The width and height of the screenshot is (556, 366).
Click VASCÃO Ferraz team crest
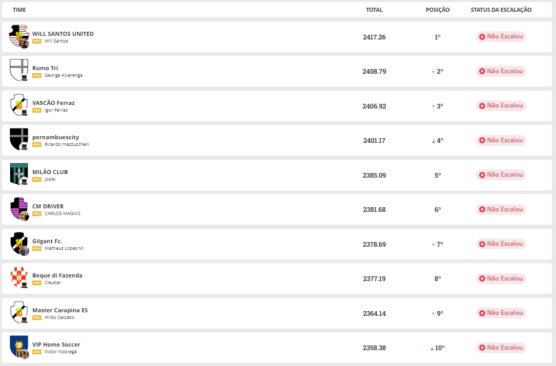[x=19, y=105]
